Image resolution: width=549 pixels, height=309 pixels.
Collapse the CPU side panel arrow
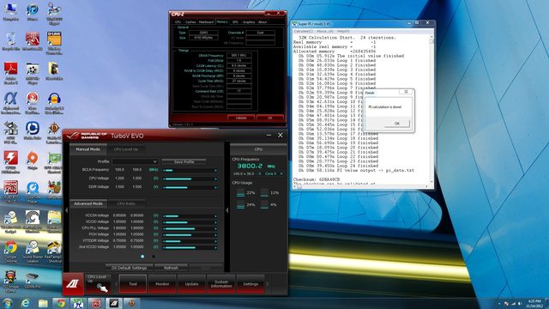[x=226, y=210]
